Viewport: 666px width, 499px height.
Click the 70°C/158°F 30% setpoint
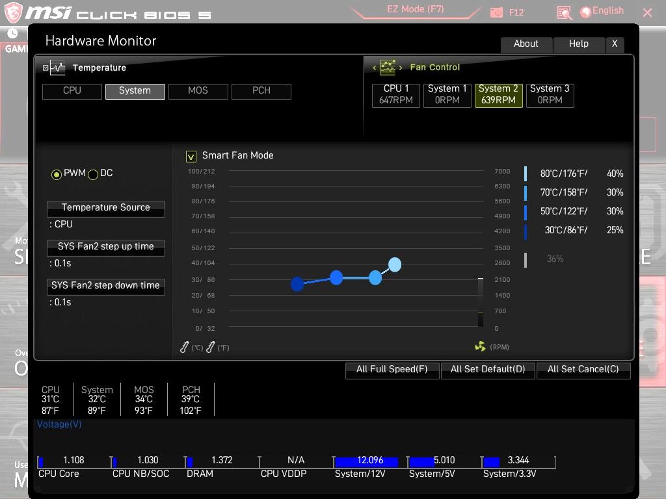(574, 192)
